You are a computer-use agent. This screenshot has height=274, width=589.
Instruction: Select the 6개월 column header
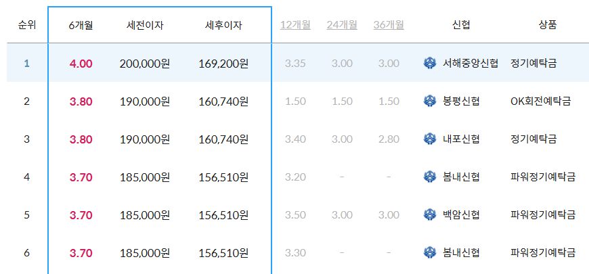click(x=81, y=26)
